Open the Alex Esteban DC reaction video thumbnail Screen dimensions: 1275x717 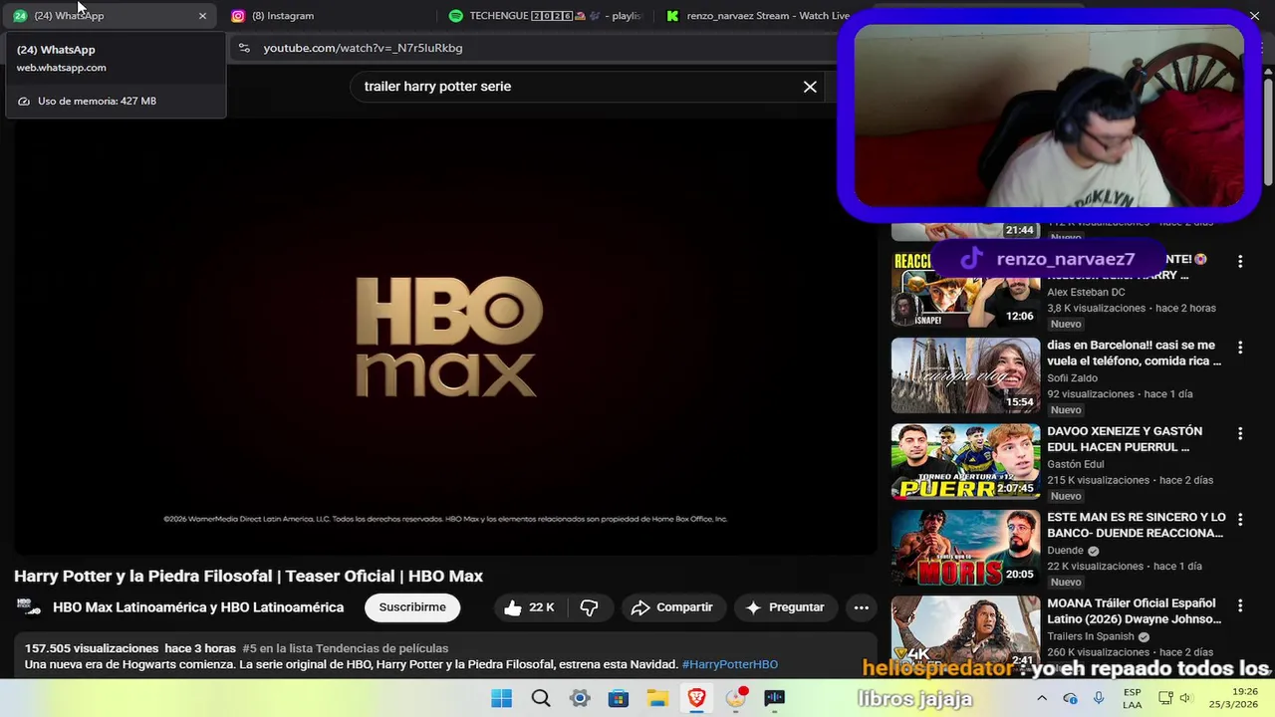[x=965, y=289]
